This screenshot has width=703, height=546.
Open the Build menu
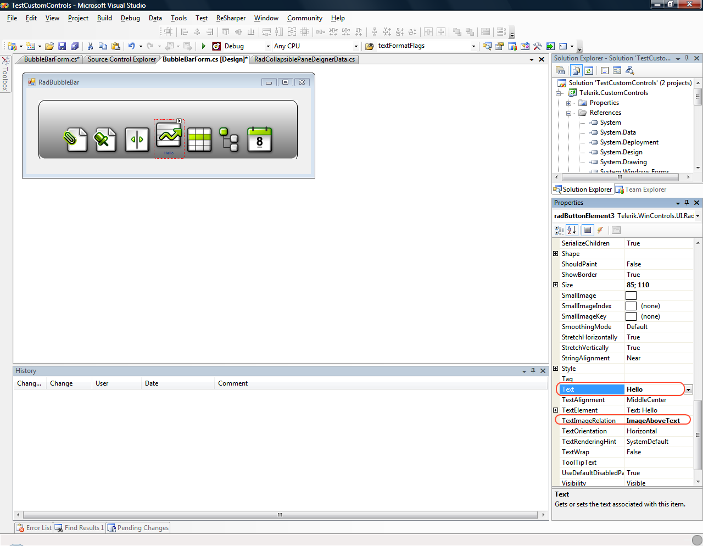click(104, 18)
